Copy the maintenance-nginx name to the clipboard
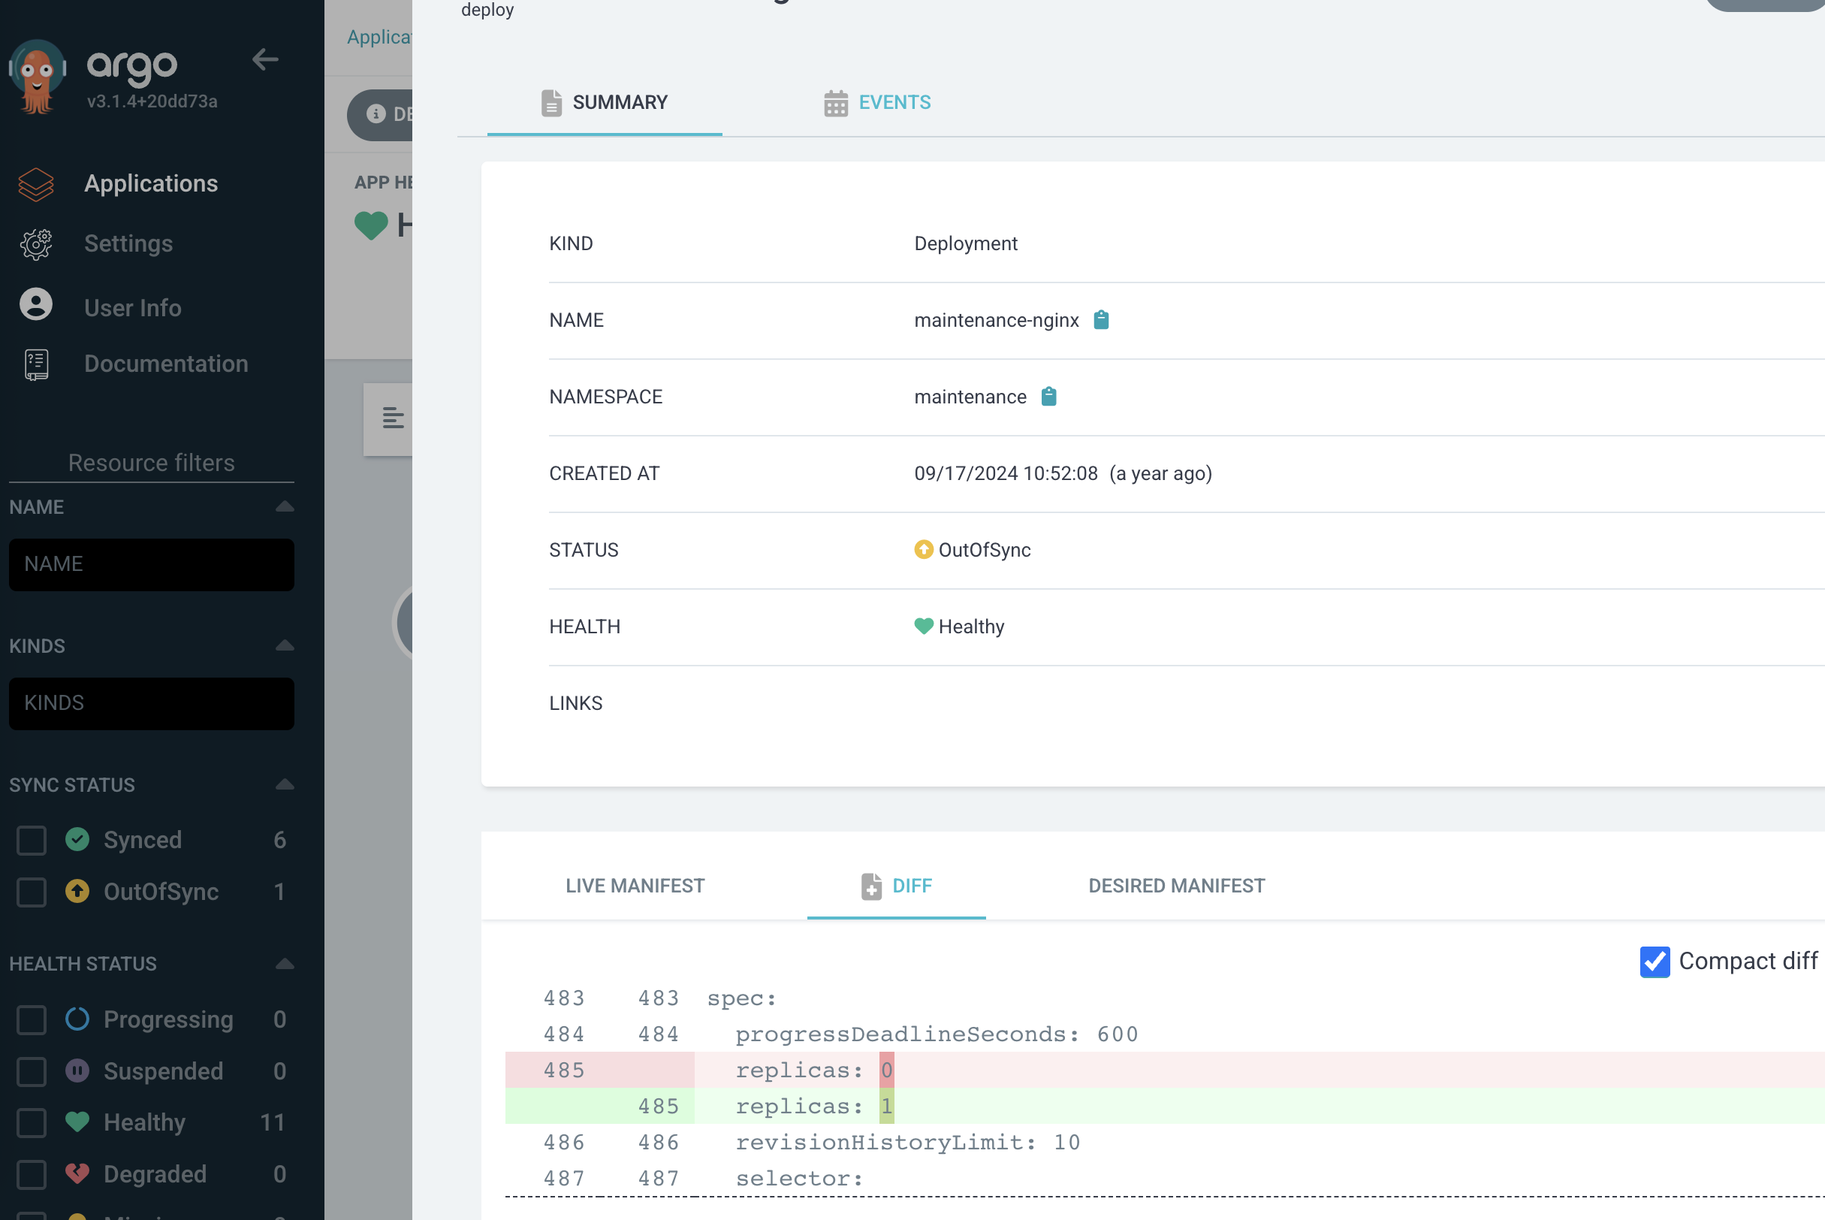Image resolution: width=1825 pixels, height=1220 pixels. tap(1101, 320)
